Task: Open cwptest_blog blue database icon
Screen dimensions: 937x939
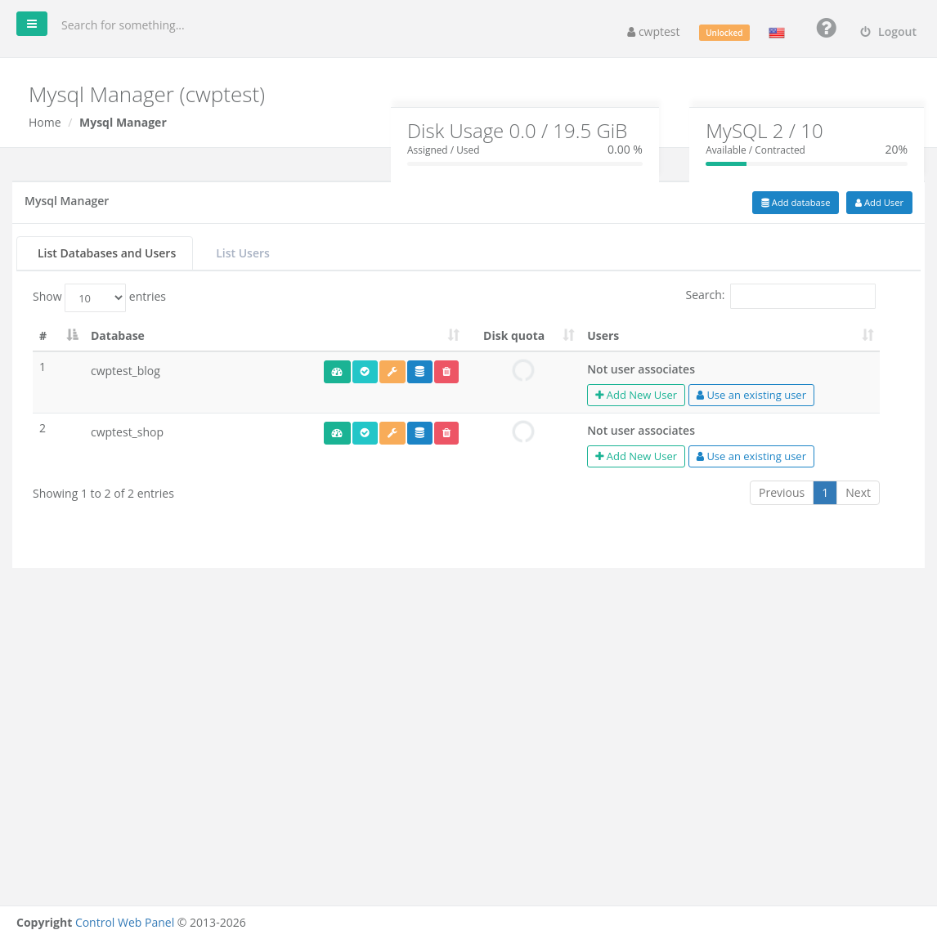Action: click(419, 372)
